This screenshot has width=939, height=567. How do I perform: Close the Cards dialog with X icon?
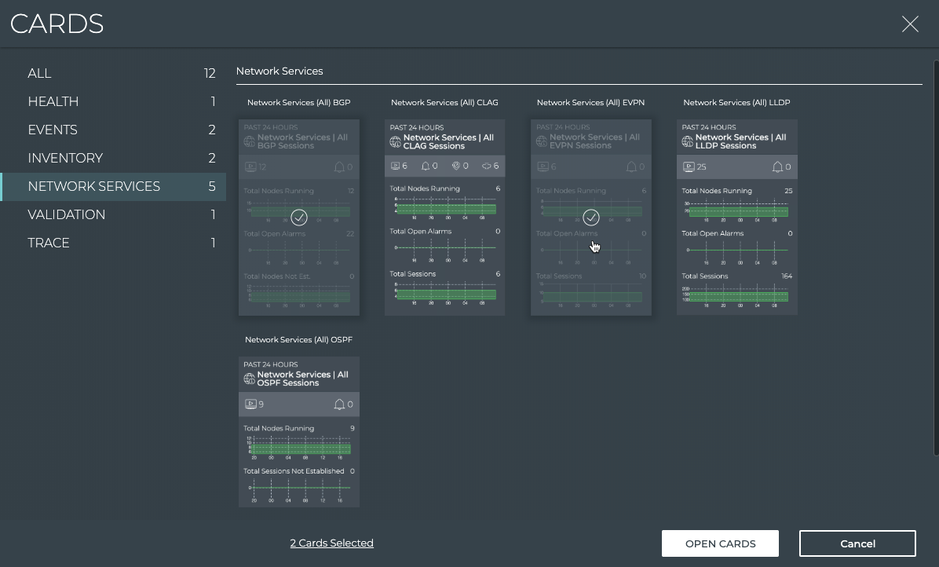[910, 24]
